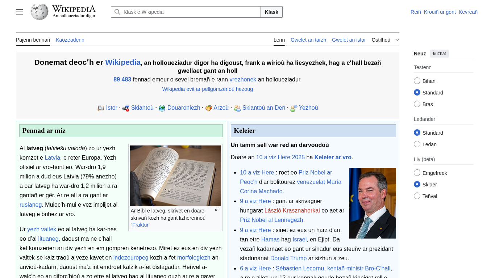Open the 6 a viz Here link
The width and height of the screenshot is (495, 278).
(x=255, y=268)
